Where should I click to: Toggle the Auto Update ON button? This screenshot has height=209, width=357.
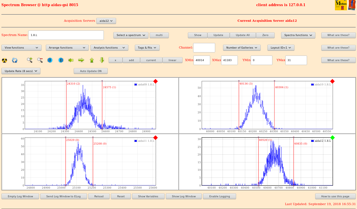coord(91,71)
